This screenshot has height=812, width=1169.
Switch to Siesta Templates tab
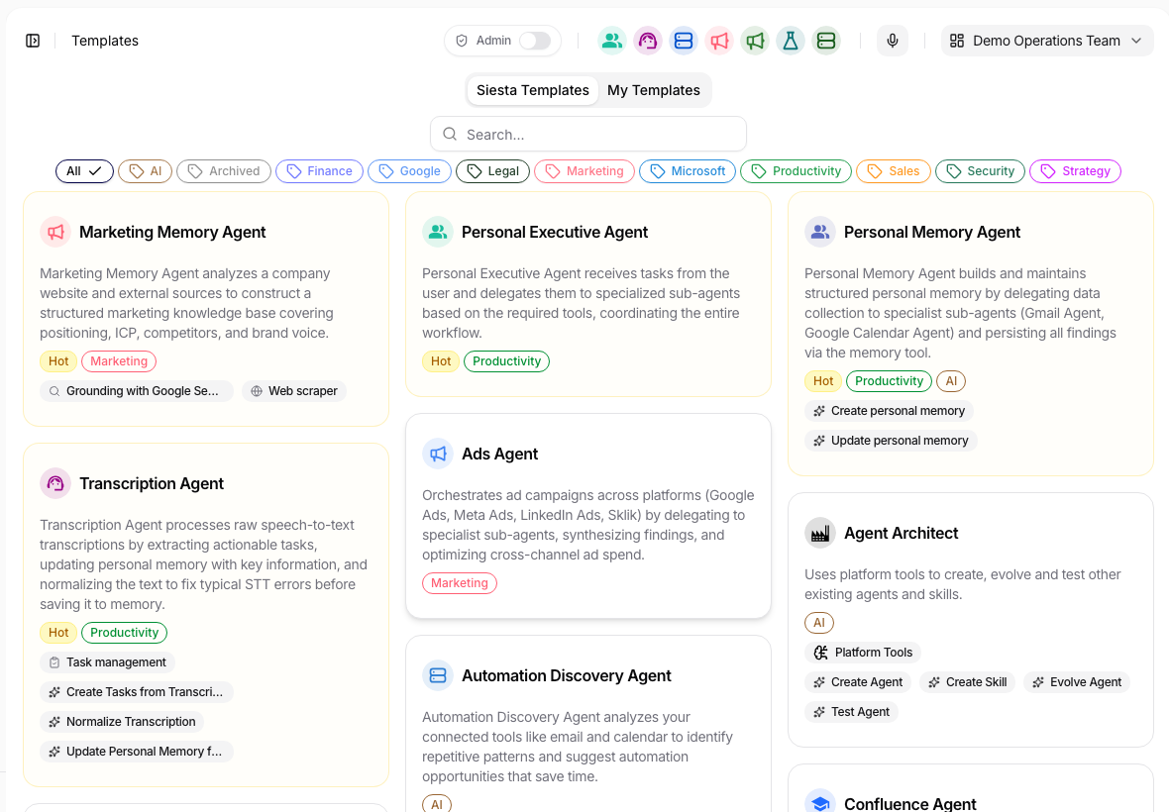tap(532, 90)
